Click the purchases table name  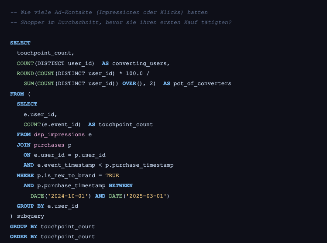coord(49,145)
